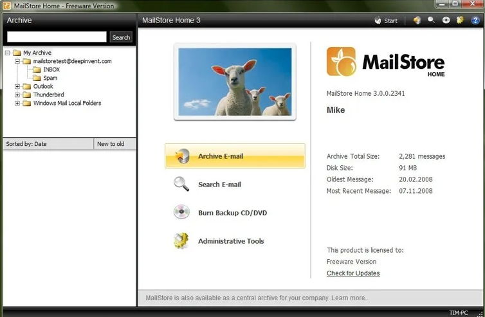Click the My Archive folder icon

pos(17,53)
